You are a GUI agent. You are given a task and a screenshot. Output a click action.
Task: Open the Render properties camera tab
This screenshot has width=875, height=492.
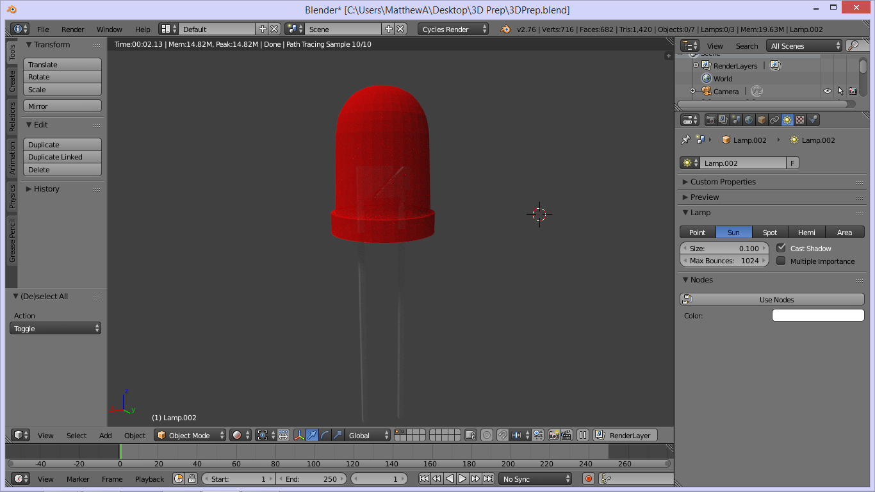click(x=710, y=120)
